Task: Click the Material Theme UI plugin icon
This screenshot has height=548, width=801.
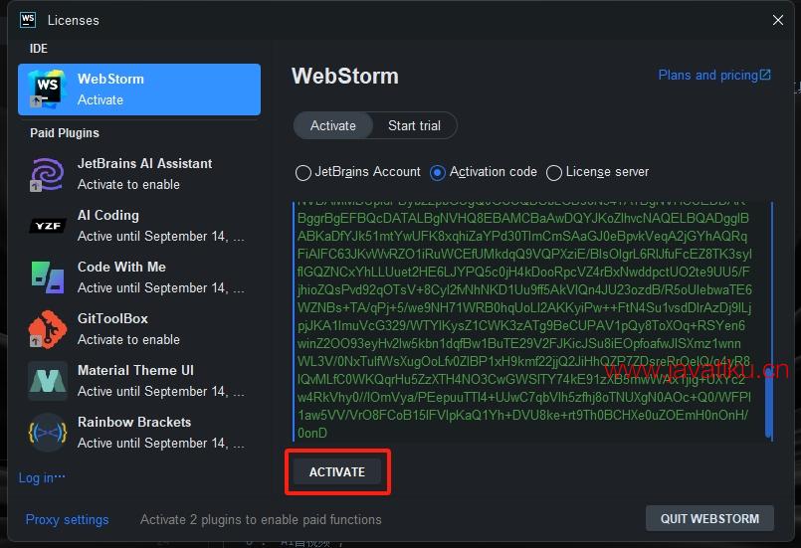Action: [47, 380]
